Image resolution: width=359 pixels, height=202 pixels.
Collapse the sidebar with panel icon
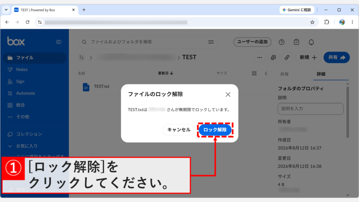coord(59,42)
